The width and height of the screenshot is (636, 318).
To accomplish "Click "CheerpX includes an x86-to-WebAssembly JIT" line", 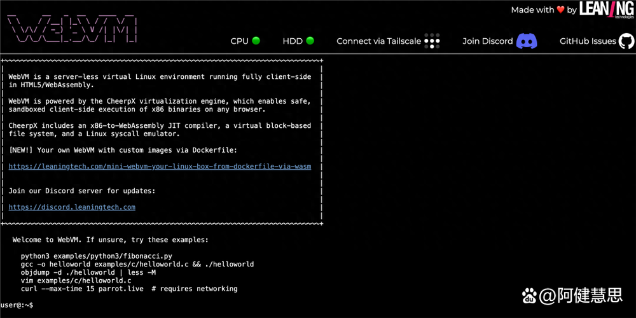I will 160,126.
